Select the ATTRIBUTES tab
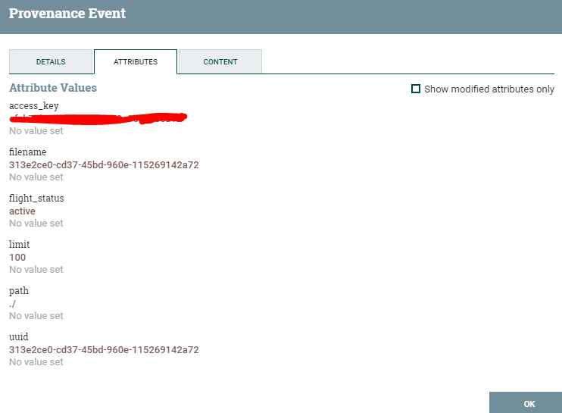The width and height of the screenshot is (562, 413). [x=136, y=61]
